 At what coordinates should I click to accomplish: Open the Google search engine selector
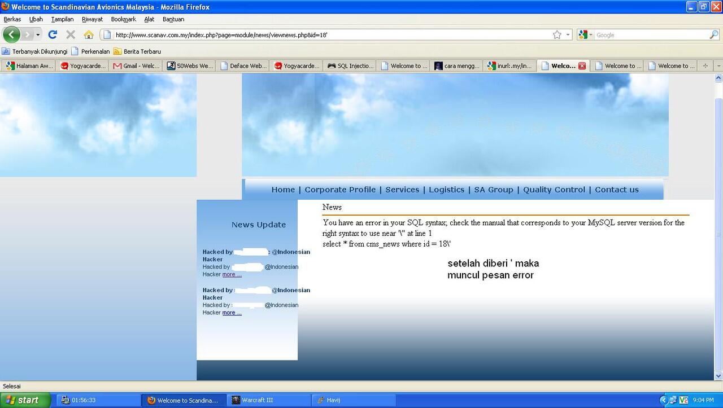(586, 34)
